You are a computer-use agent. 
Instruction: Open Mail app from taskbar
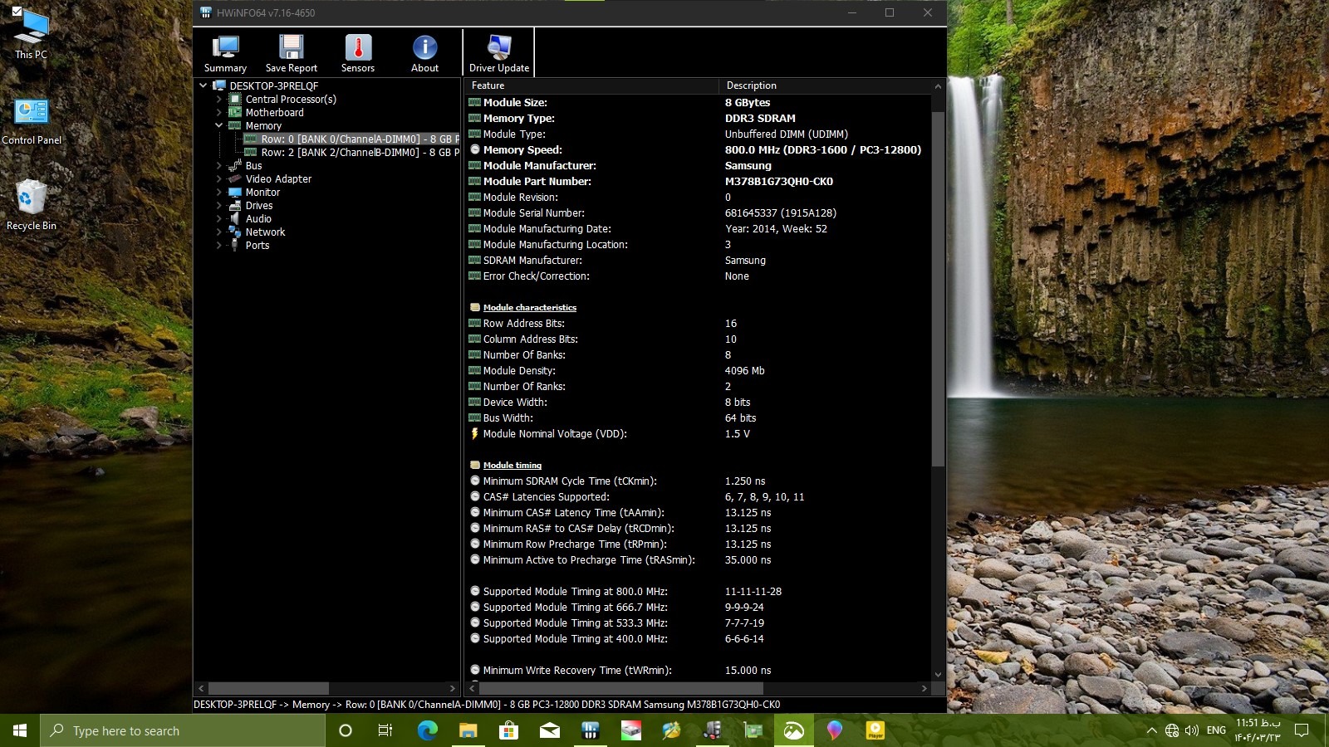click(x=549, y=730)
